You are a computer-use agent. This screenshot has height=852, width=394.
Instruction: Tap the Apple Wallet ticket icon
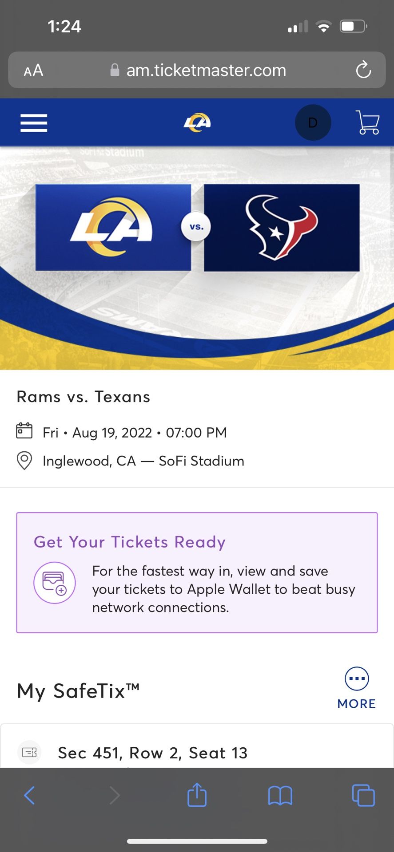coord(55,583)
